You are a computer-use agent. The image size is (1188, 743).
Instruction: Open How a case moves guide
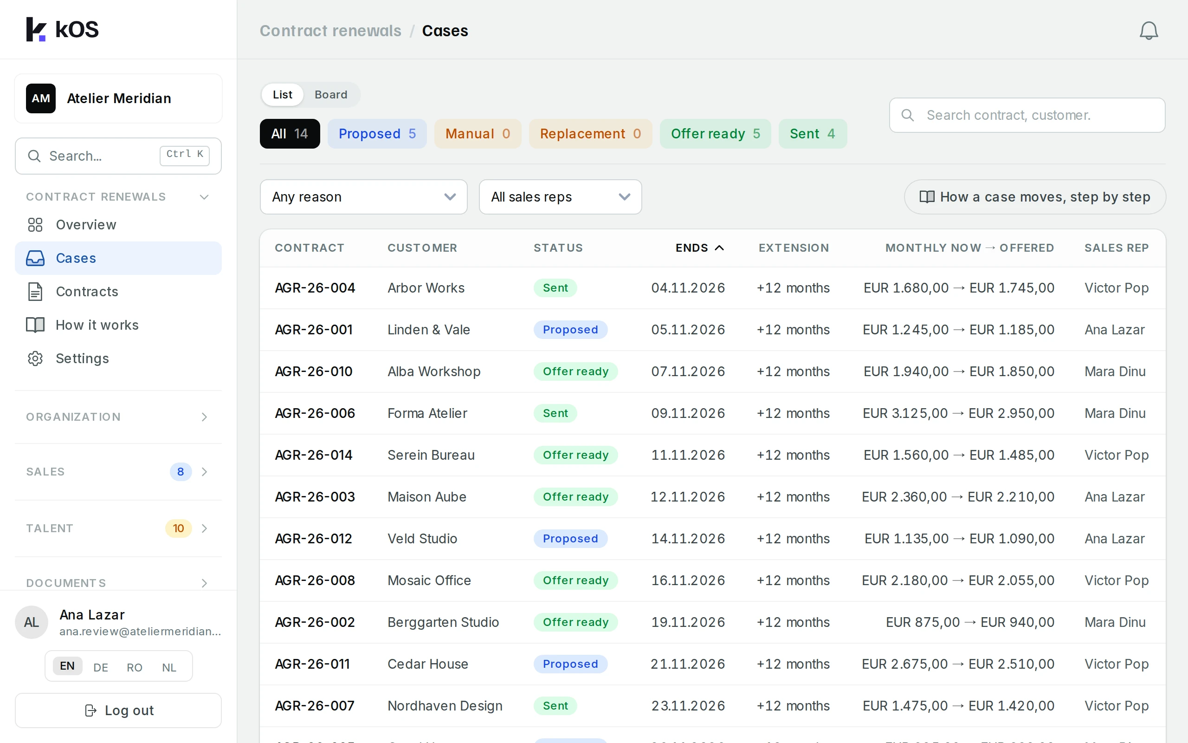tap(1035, 196)
